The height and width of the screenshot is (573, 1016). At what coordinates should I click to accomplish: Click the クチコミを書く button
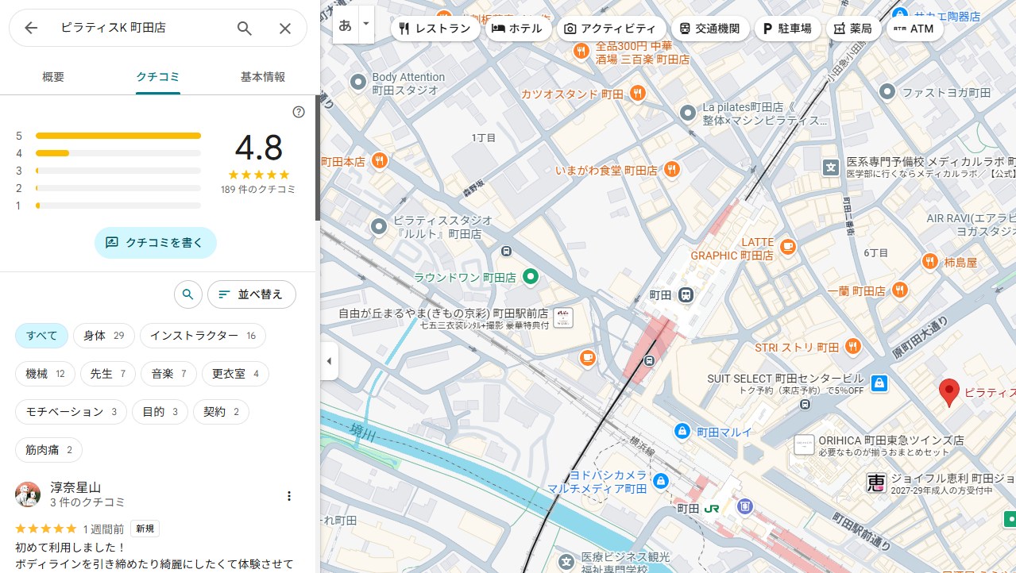(155, 243)
